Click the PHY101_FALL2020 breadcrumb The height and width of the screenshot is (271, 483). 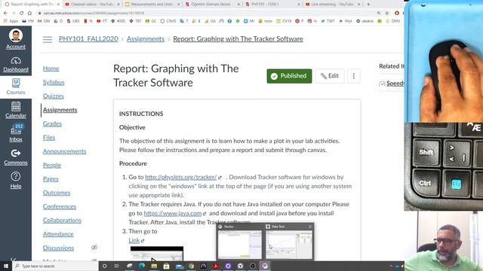88,39
